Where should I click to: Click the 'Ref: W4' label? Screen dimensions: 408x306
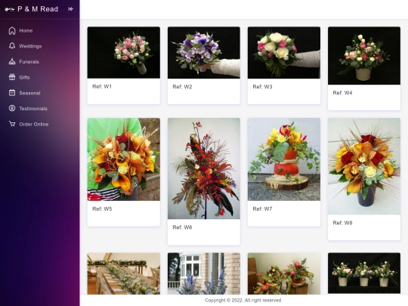pyautogui.click(x=342, y=93)
